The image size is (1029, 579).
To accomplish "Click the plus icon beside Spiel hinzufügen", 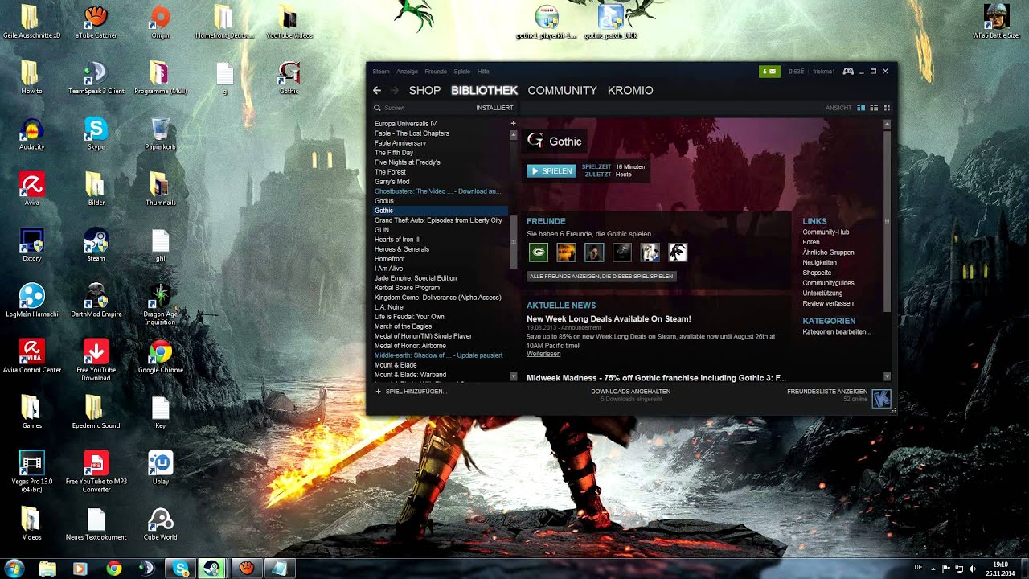I will (379, 392).
